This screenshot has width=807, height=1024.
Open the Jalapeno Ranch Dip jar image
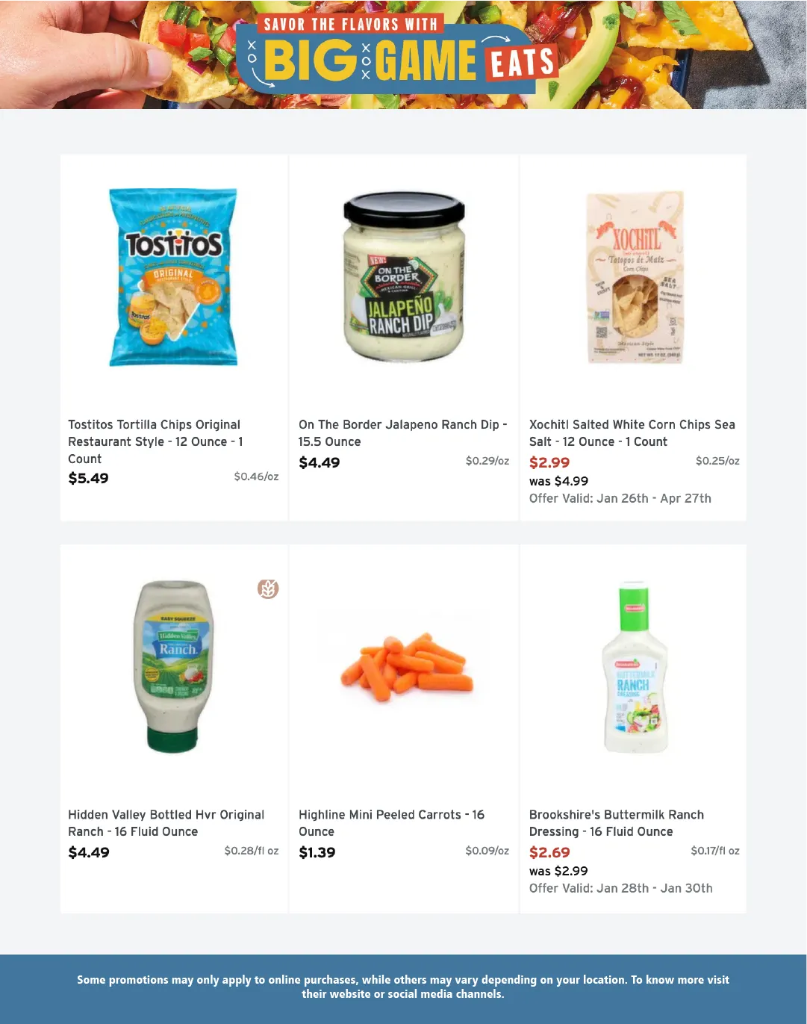[404, 276]
